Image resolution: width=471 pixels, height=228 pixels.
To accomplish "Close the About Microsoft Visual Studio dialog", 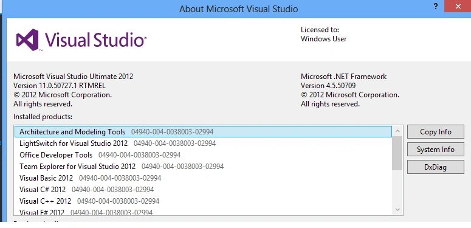I will pos(458,6).
